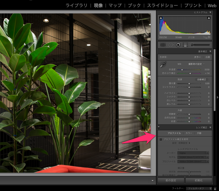Switch to ライブラリ module
The width and height of the screenshot is (219, 191).
click(x=76, y=5)
